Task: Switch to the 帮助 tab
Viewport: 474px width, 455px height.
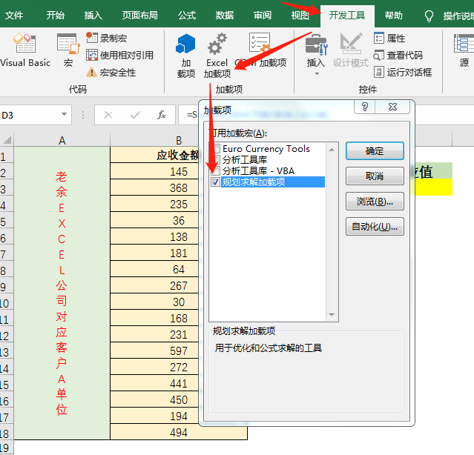Action: tap(394, 15)
